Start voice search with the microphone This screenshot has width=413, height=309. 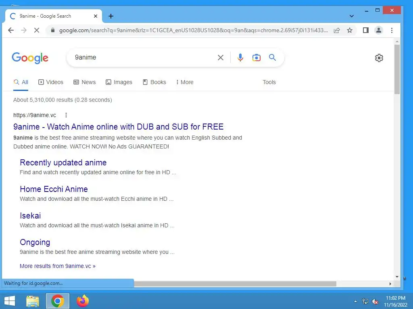(x=240, y=58)
